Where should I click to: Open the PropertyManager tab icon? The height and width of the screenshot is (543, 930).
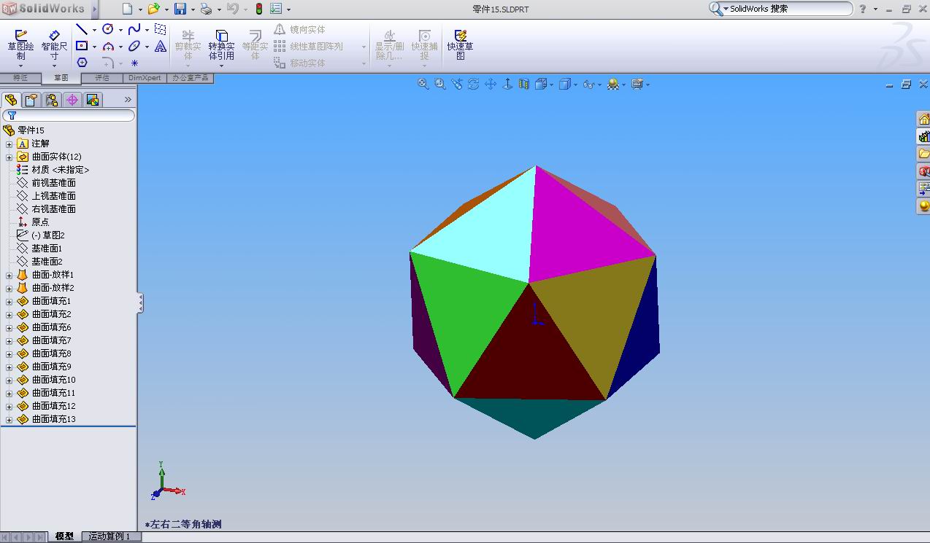point(31,100)
